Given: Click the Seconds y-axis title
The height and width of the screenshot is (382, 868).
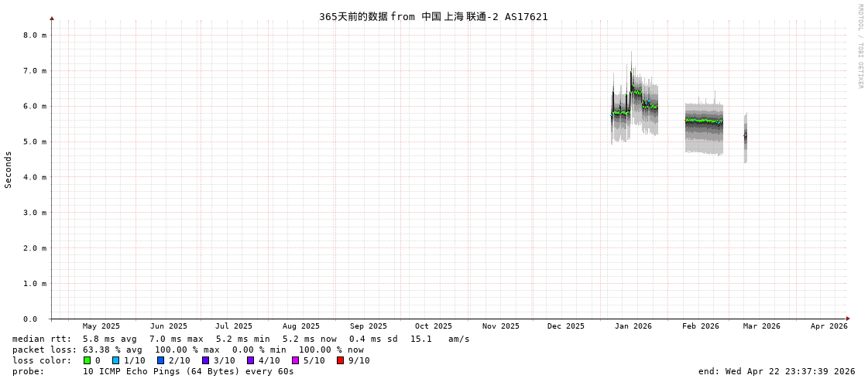Looking at the screenshot, I should coord(9,169).
